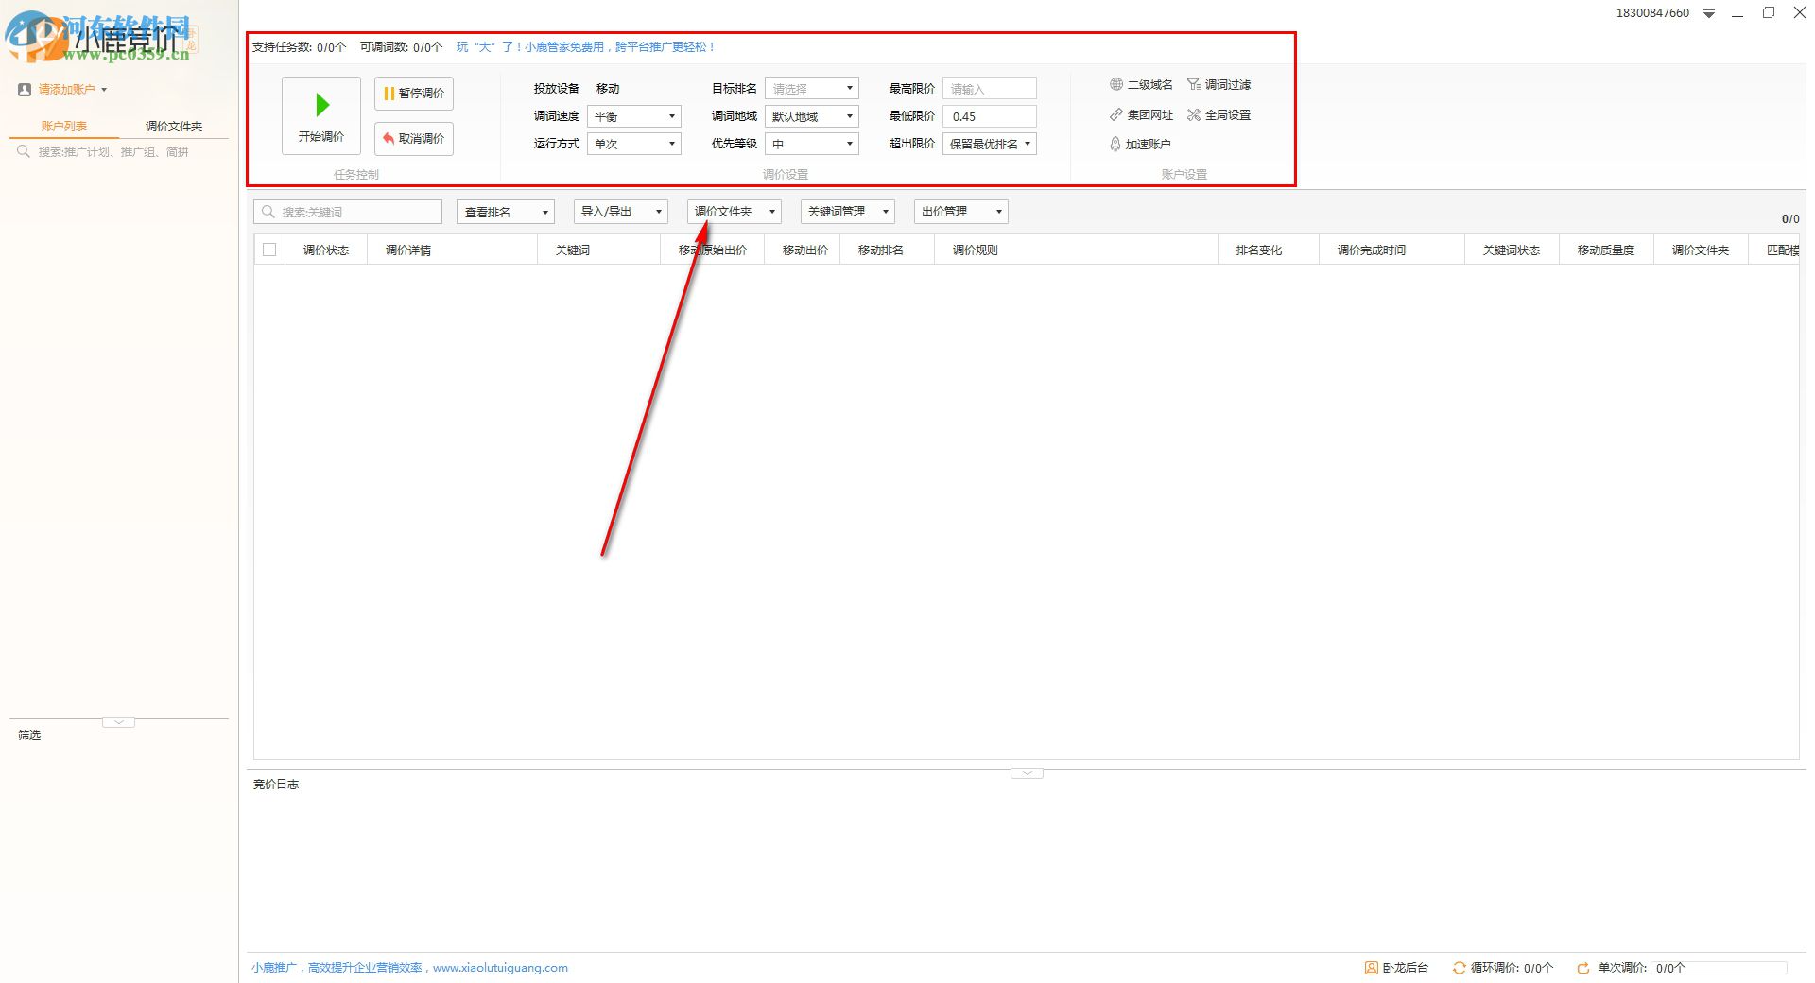Toggle the select-all checkbox in table header
This screenshot has height=983, width=1815.
[x=269, y=250]
